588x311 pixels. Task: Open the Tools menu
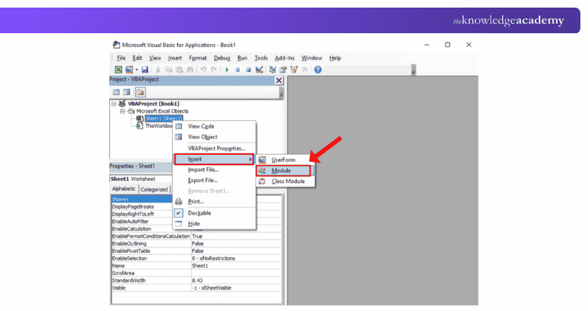[x=261, y=58]
